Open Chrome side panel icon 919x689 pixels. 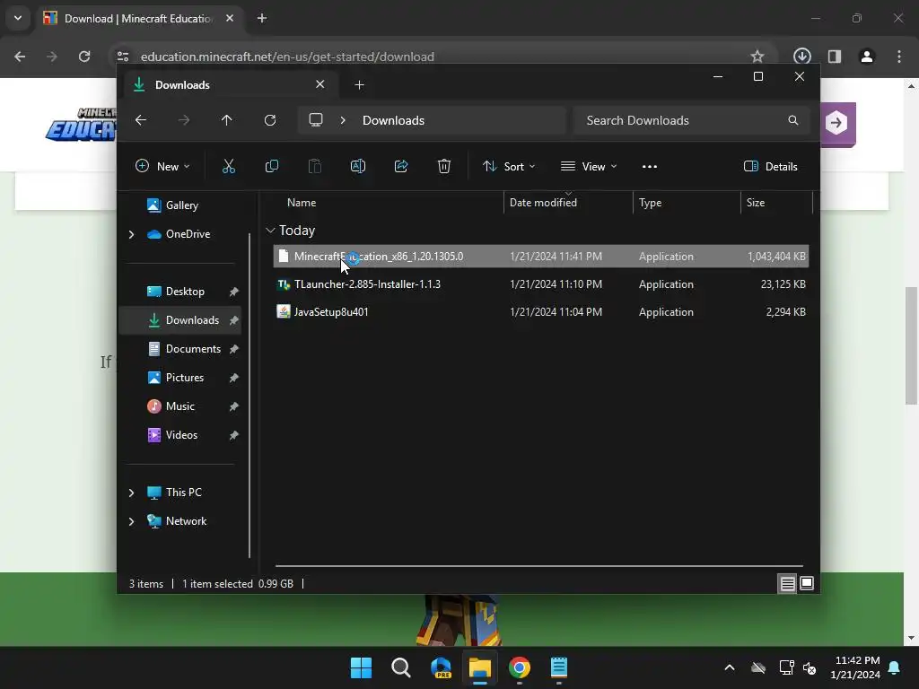(835, 57)
